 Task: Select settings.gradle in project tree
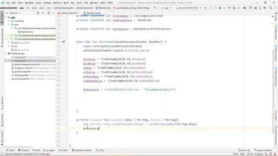click(x=33, y=75)
